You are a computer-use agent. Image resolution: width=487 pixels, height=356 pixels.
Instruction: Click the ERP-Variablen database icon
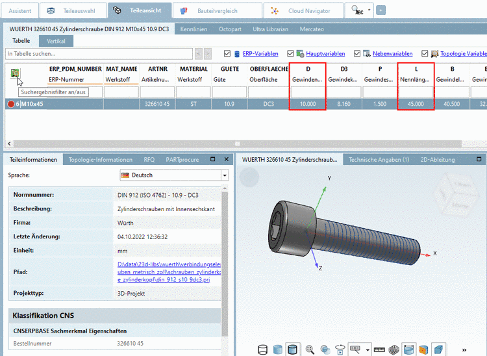pyautogui.click(x=236, y=54)
